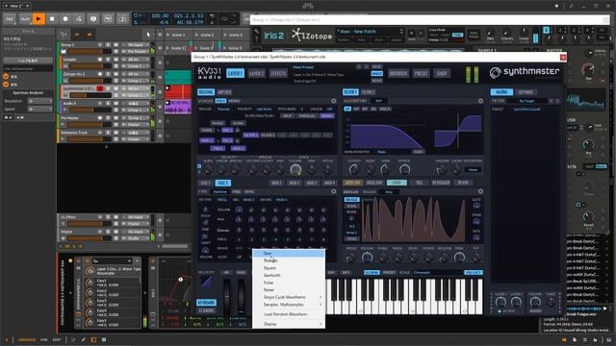The image size is (616, 346).
Task: Click the BROWSER button in SynthMaster
Action: 398,73
